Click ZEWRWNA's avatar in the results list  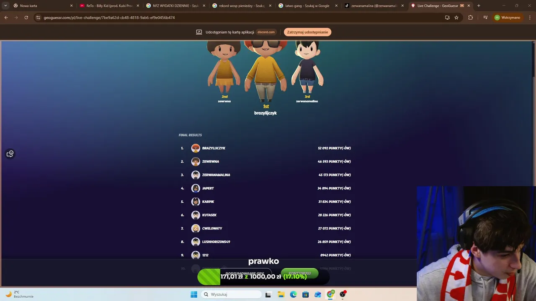(x=196, y=161)
